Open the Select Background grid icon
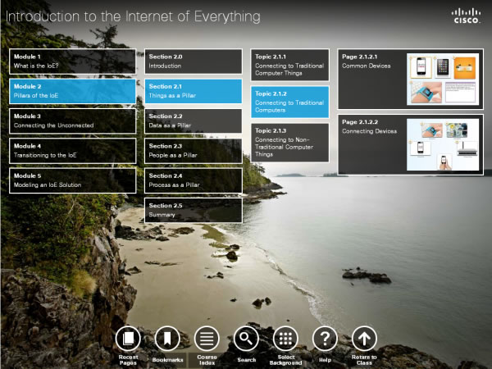The image size is (492, 369). pos(285,338)
